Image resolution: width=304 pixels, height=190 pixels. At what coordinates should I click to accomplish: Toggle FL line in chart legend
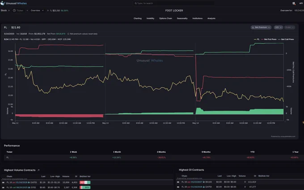257,39
